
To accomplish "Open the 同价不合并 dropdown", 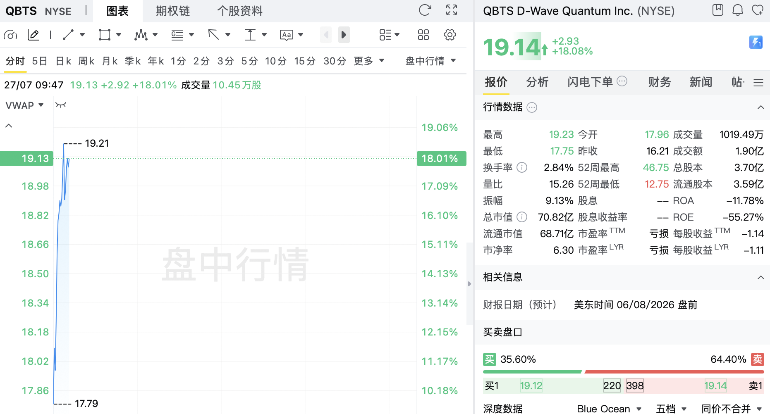I will coord(732,409).
